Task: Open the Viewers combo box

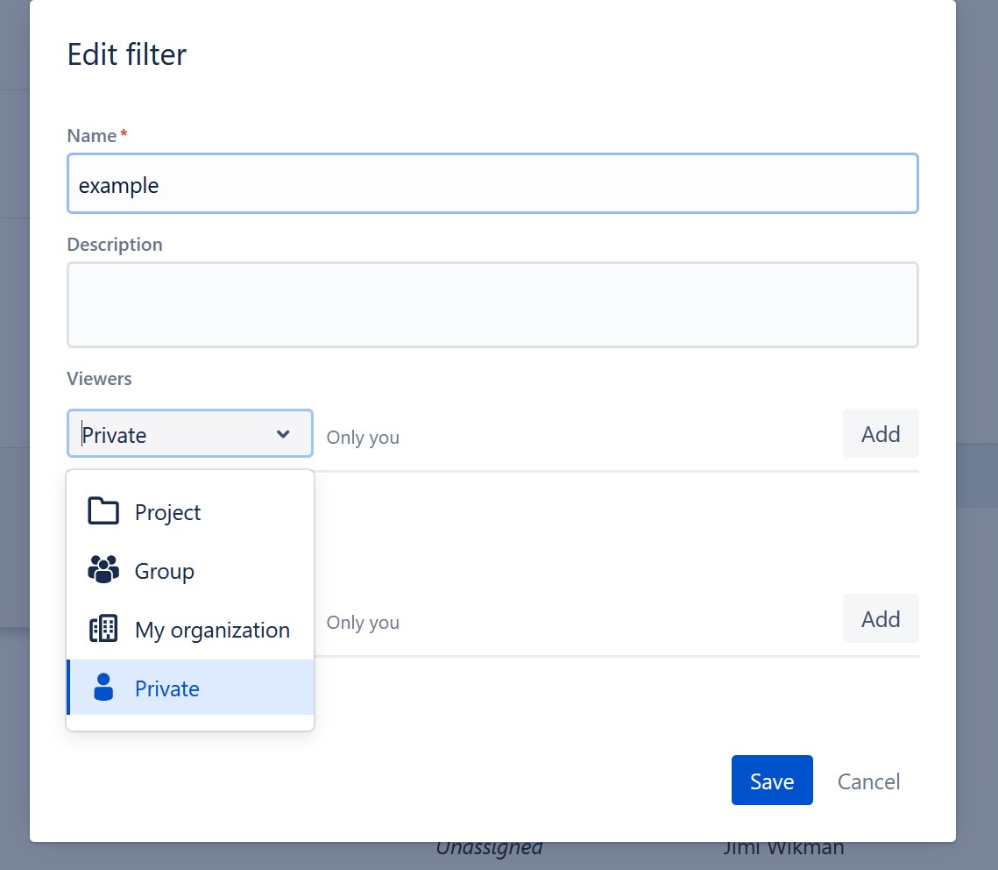Action: 189,433
